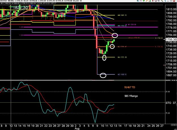Select the 1785.00 price axis label
The image size is (177, 130).
(x=171, y=24)
